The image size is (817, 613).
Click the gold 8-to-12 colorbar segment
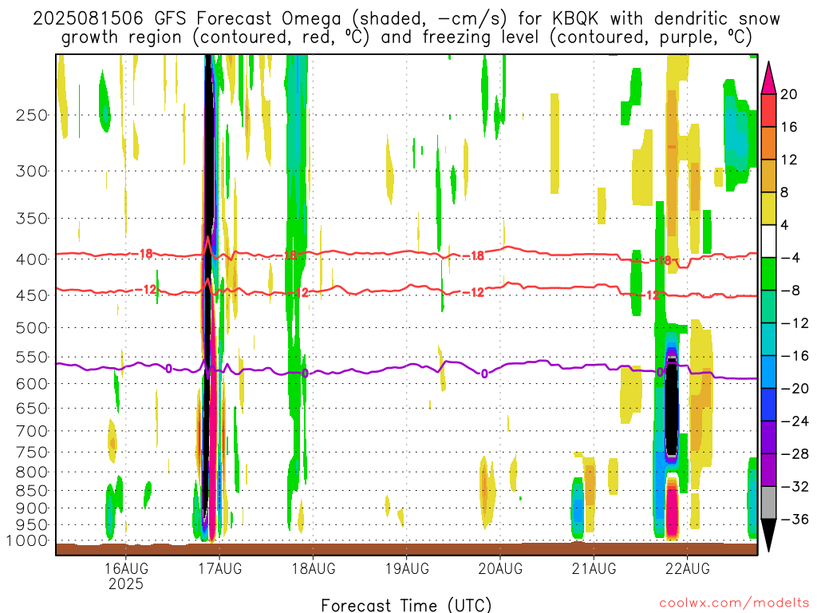pyautogui.click(x=768, y=176)
